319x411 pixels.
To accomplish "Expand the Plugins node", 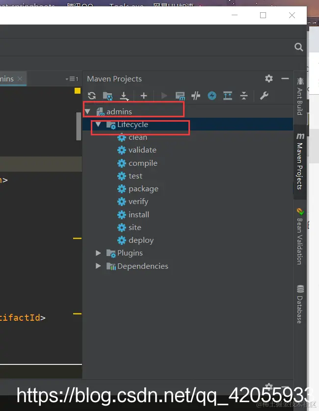I will pyautogui.click(x=98, y=253).
